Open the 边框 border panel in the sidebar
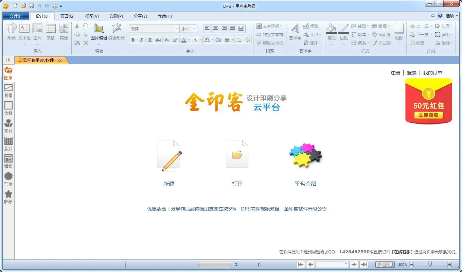Viewport: 462px width, 272px height. (x=8, y=108)
